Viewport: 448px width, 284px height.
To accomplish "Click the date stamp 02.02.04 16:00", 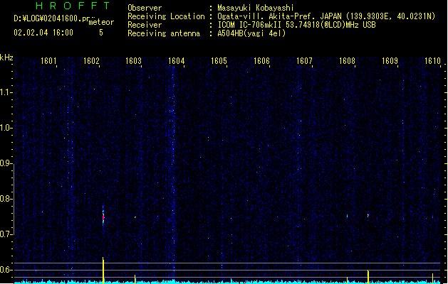I will (43, 33).
